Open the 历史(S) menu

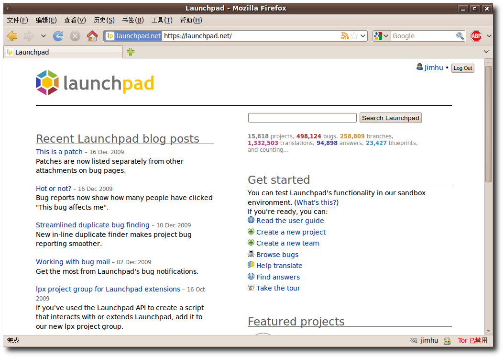(x=104, y=20)
